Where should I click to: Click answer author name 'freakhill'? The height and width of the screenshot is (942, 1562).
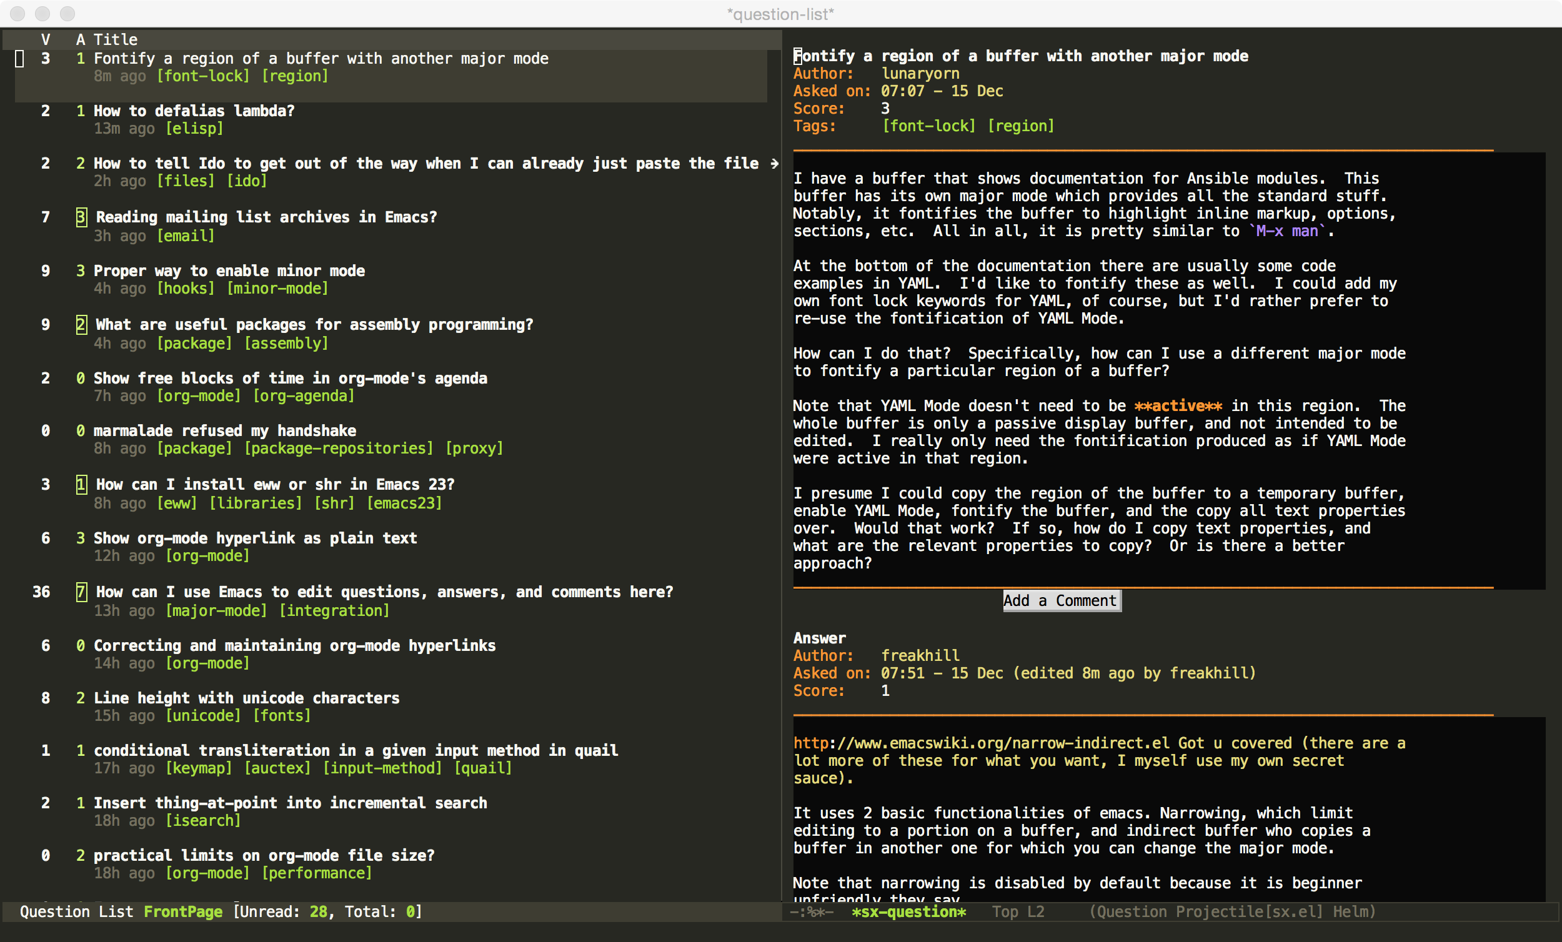[x=920, y=655]
